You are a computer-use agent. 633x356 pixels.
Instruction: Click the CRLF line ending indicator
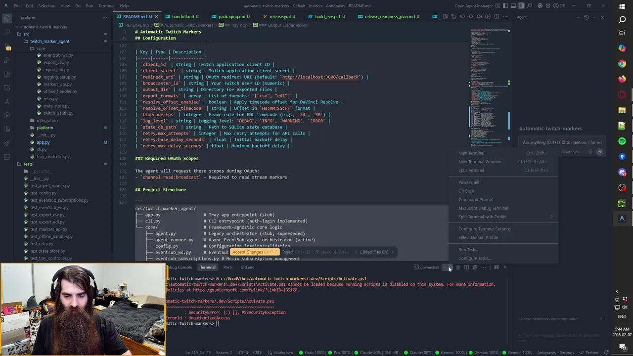click(257, 353)
